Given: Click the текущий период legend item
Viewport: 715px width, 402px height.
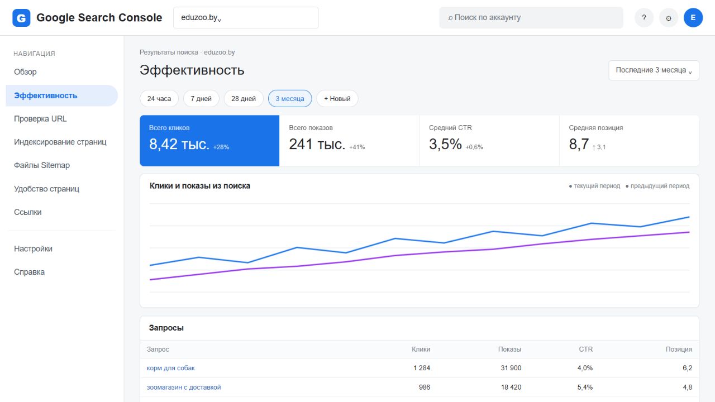Looking at the screenshot, I should (x=594, y=186).
